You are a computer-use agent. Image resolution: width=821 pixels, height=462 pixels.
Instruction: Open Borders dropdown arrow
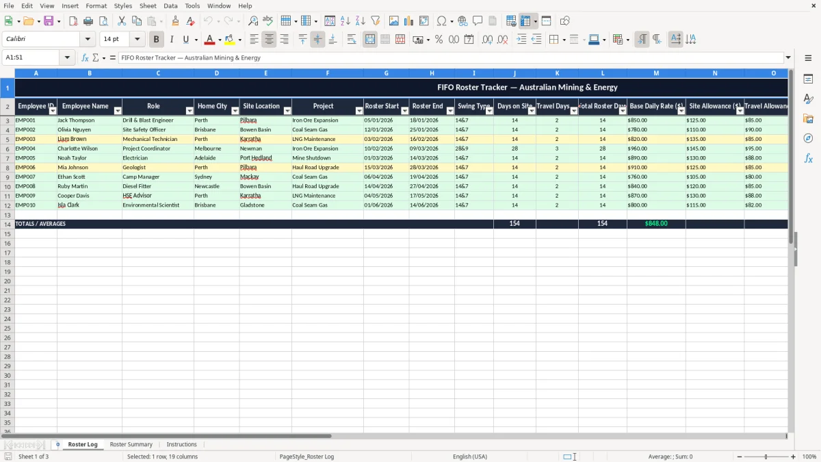[564, 40]
